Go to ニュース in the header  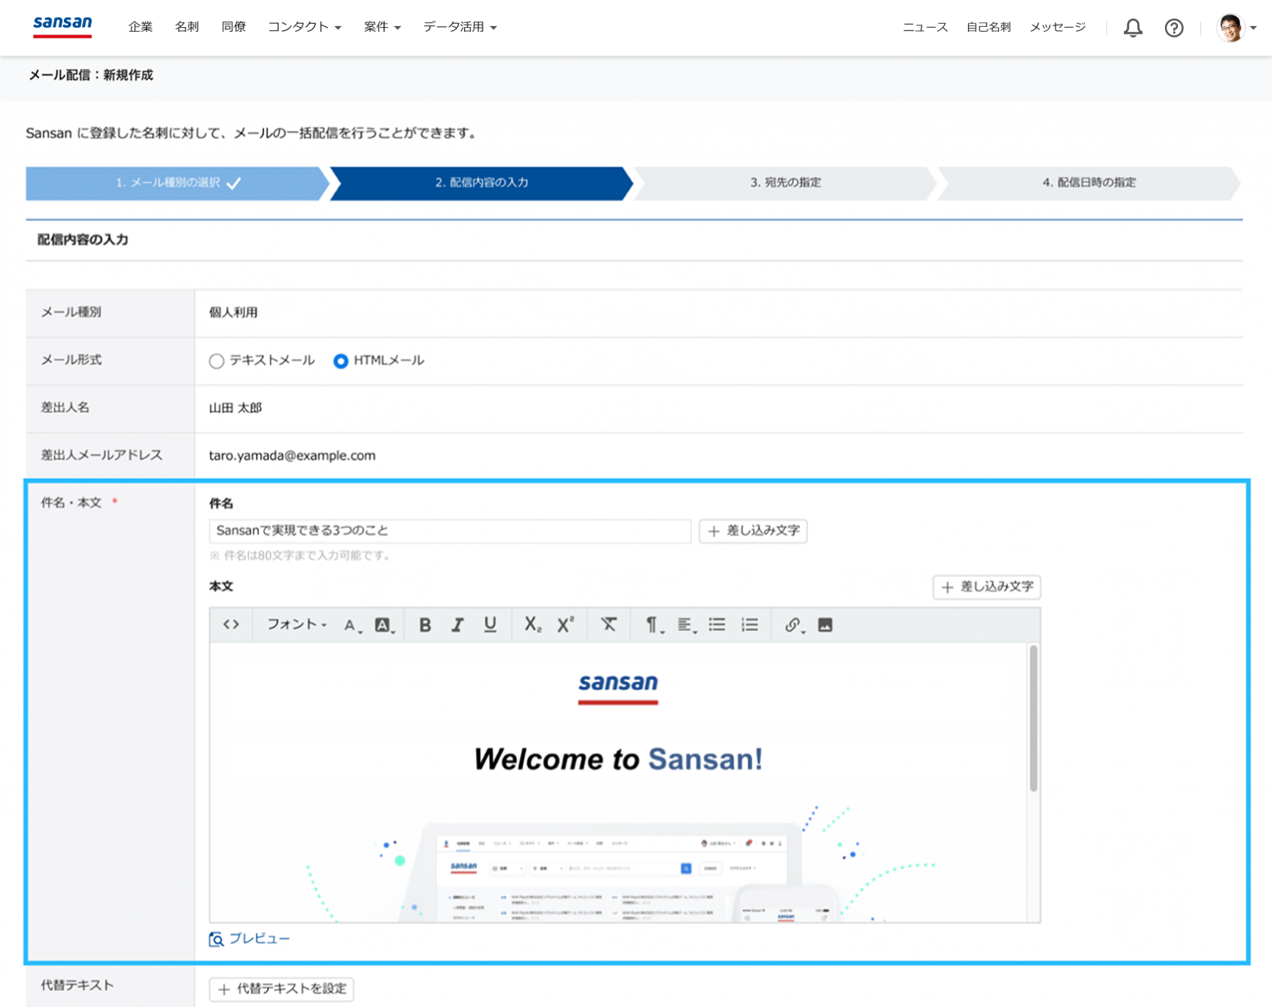(925, 27)
